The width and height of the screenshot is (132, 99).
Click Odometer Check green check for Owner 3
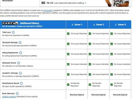click(x=112, y=64)
